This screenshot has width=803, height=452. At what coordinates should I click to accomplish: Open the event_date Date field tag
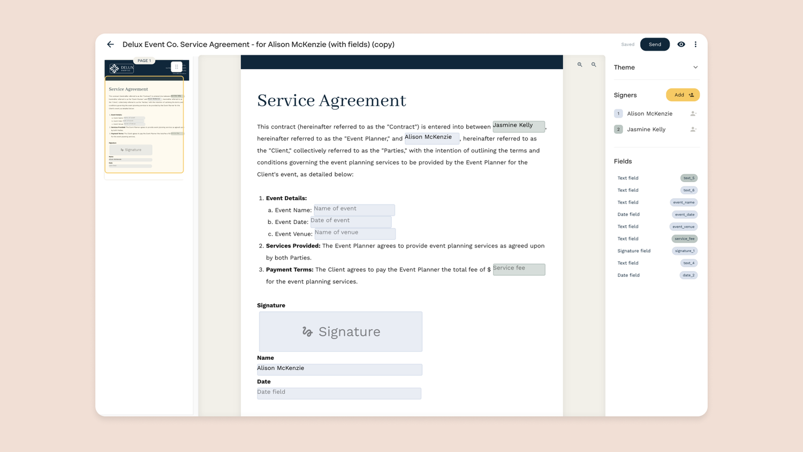point(685,214)
